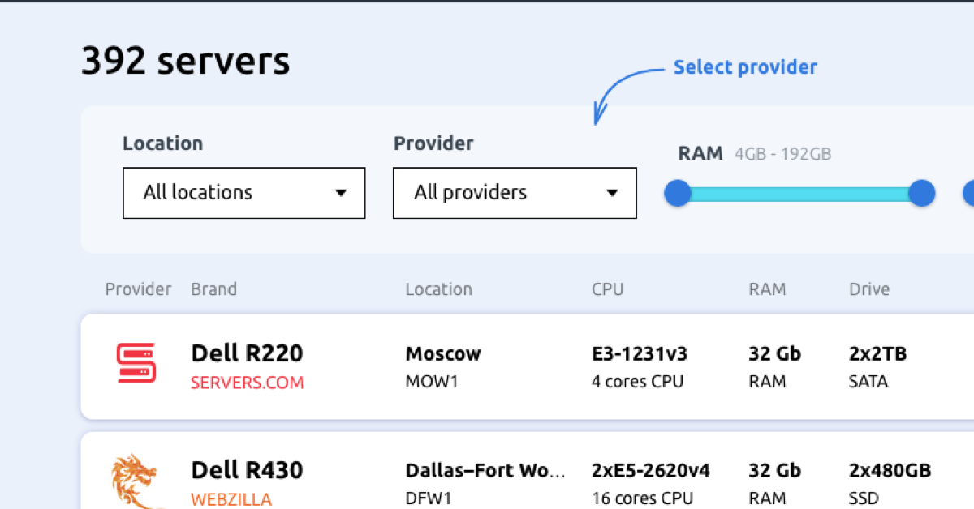
Task: Open the All locations dropdown
Action: point(243,193)
